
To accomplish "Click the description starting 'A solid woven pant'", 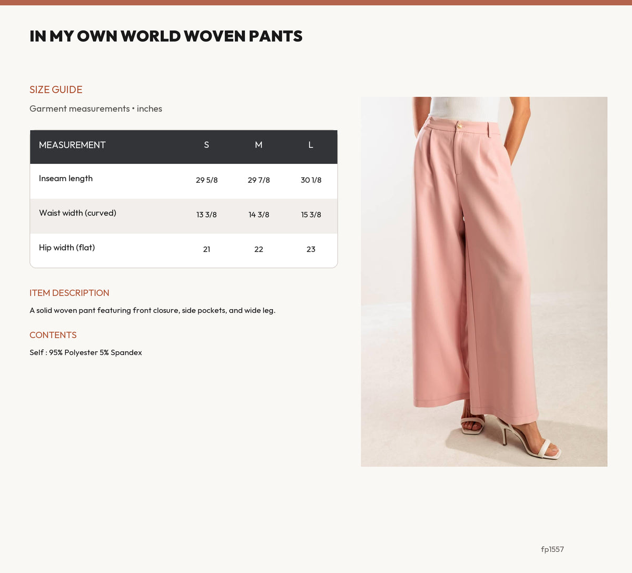I will click(153, 311).
